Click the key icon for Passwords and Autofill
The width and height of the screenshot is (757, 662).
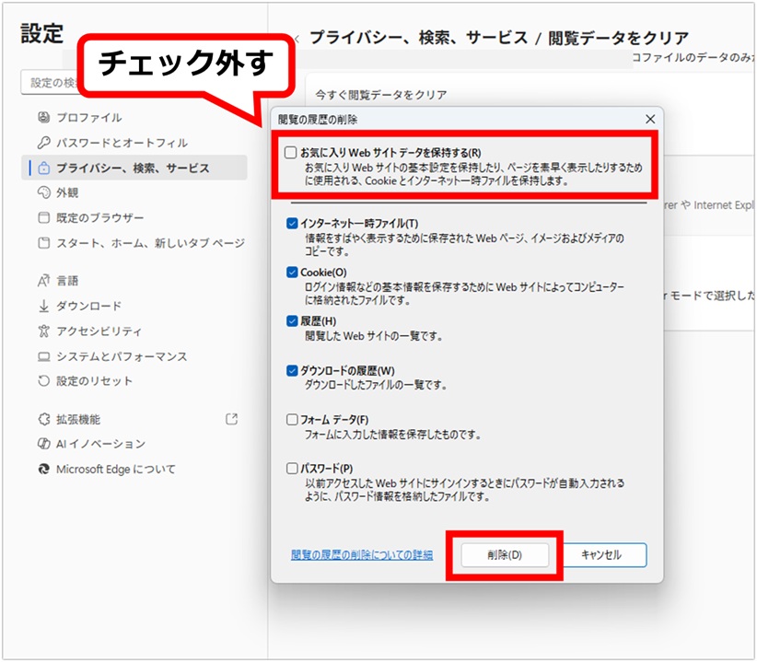coord(43,143)
